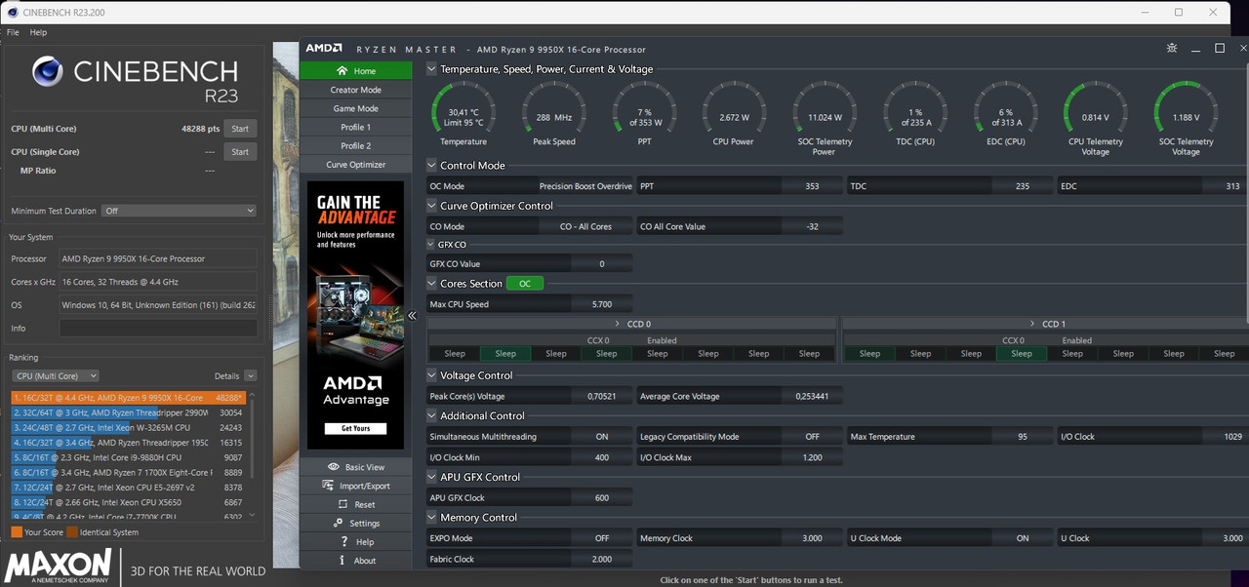
Task: Collapse the Control Mode section
Action: point(431,166)
